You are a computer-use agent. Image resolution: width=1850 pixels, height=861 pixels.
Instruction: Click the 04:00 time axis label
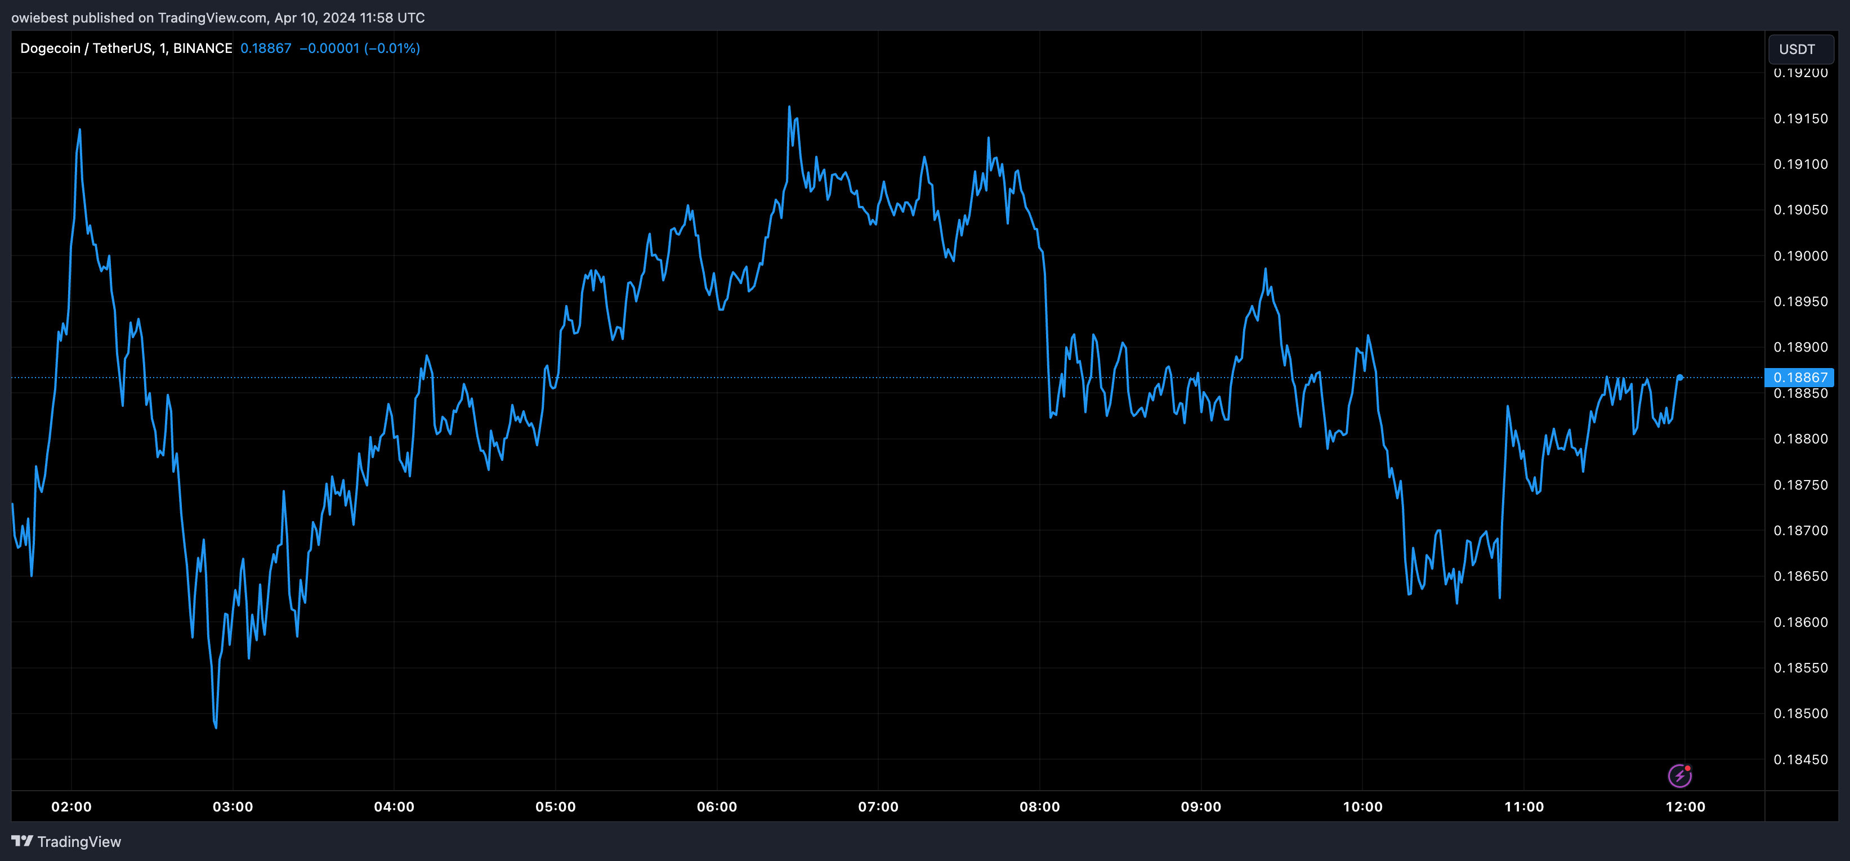coord(394,806)
